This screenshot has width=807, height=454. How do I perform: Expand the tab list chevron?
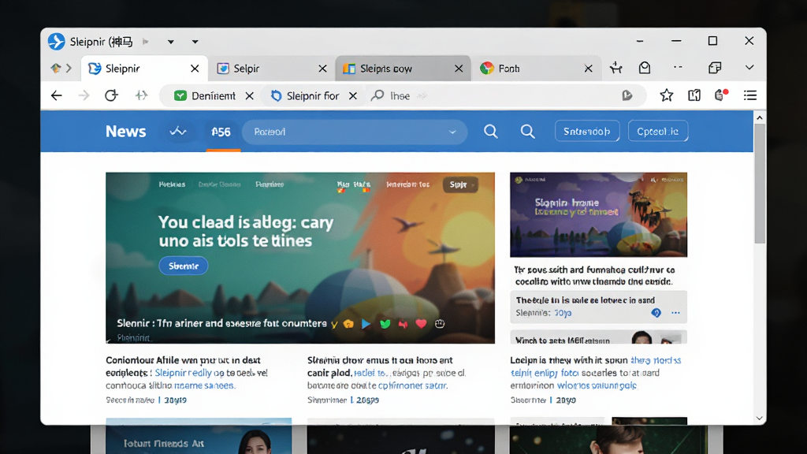point(749,68)
